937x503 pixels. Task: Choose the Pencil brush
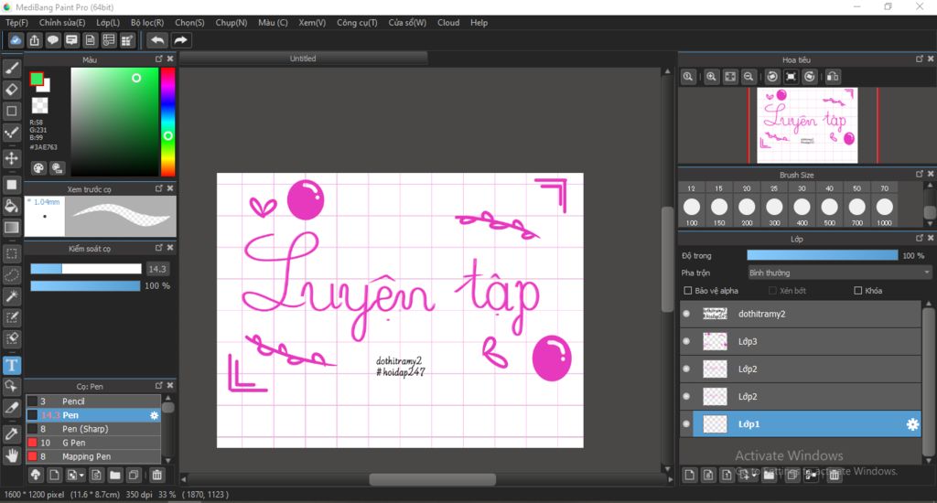pos(93,401)
